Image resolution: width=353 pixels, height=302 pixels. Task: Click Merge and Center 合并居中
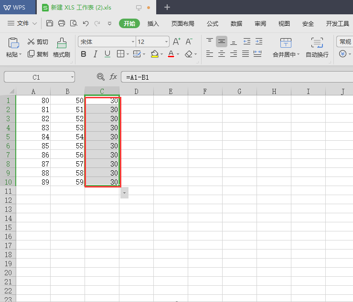pos(286,48)
